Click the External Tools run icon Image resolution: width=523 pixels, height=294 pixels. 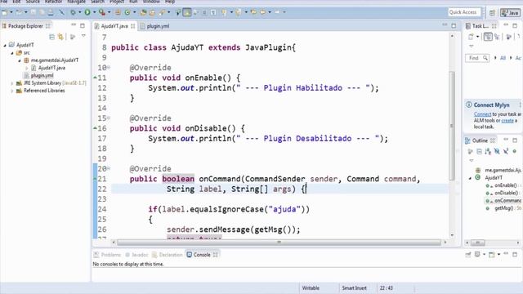pos(102,12)
